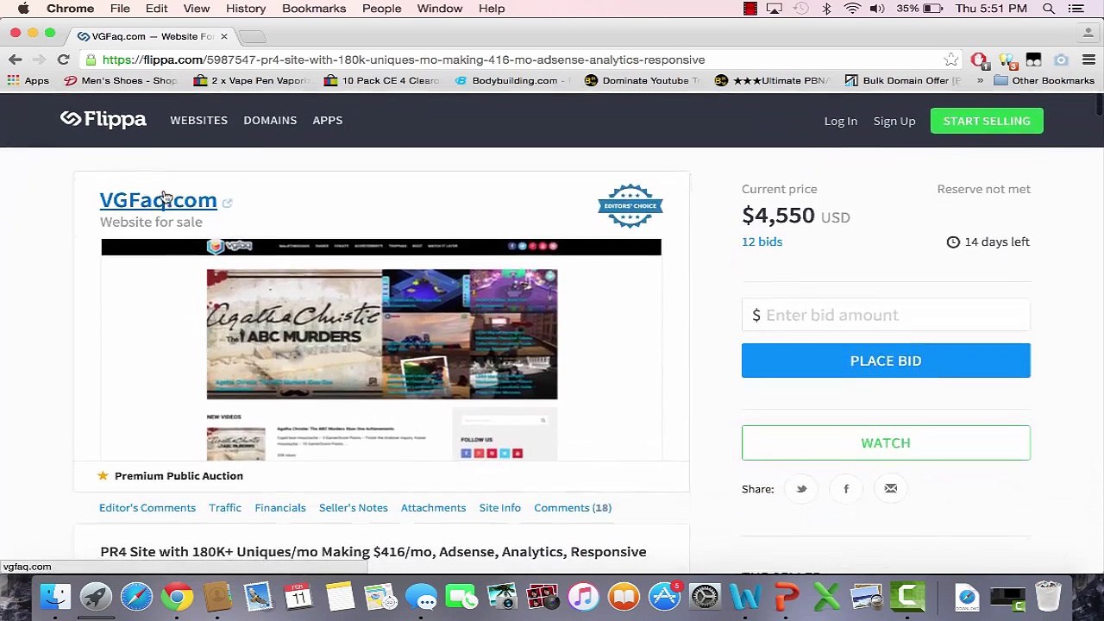The image size is (1104, 621).
Task: Open the Wi-Fi menu bar status
Action: [x=852, y=9]
